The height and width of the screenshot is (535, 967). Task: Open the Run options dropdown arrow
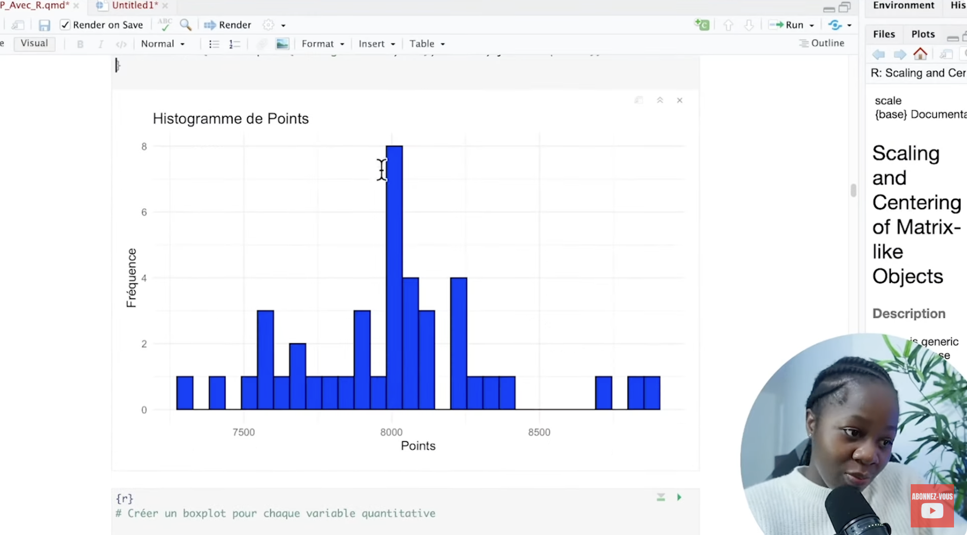pos(812,25)
